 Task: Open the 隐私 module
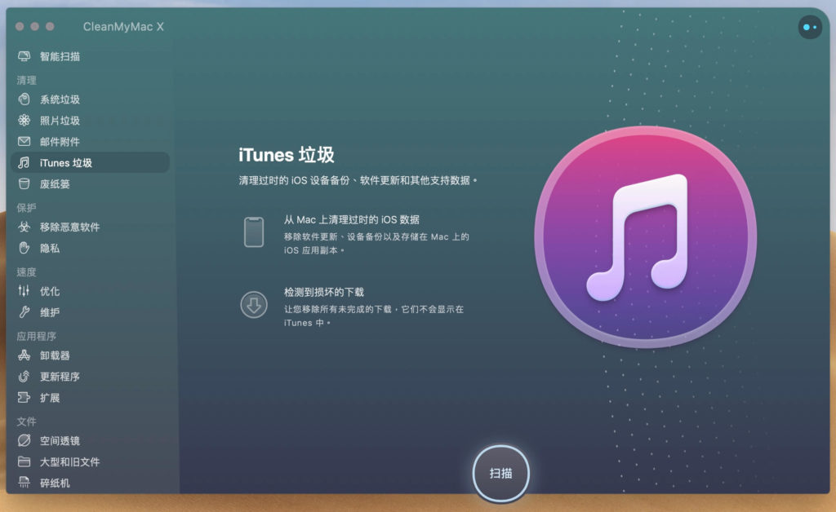coord(50,249)
